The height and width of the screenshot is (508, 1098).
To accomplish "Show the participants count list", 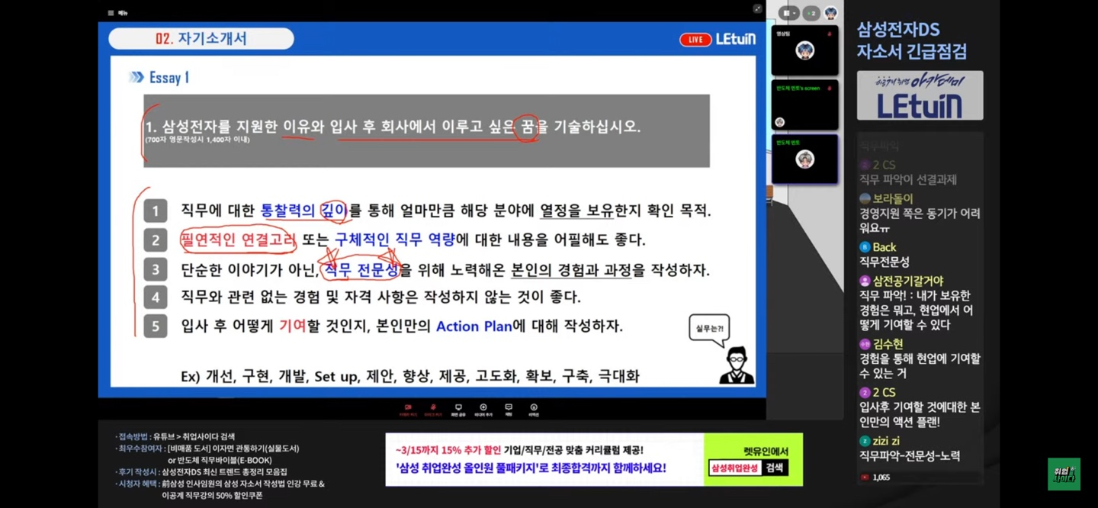I will pos(811,13).
